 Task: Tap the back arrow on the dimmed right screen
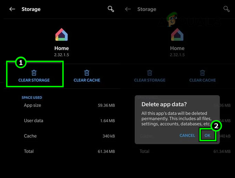click(x=128, y=9)
